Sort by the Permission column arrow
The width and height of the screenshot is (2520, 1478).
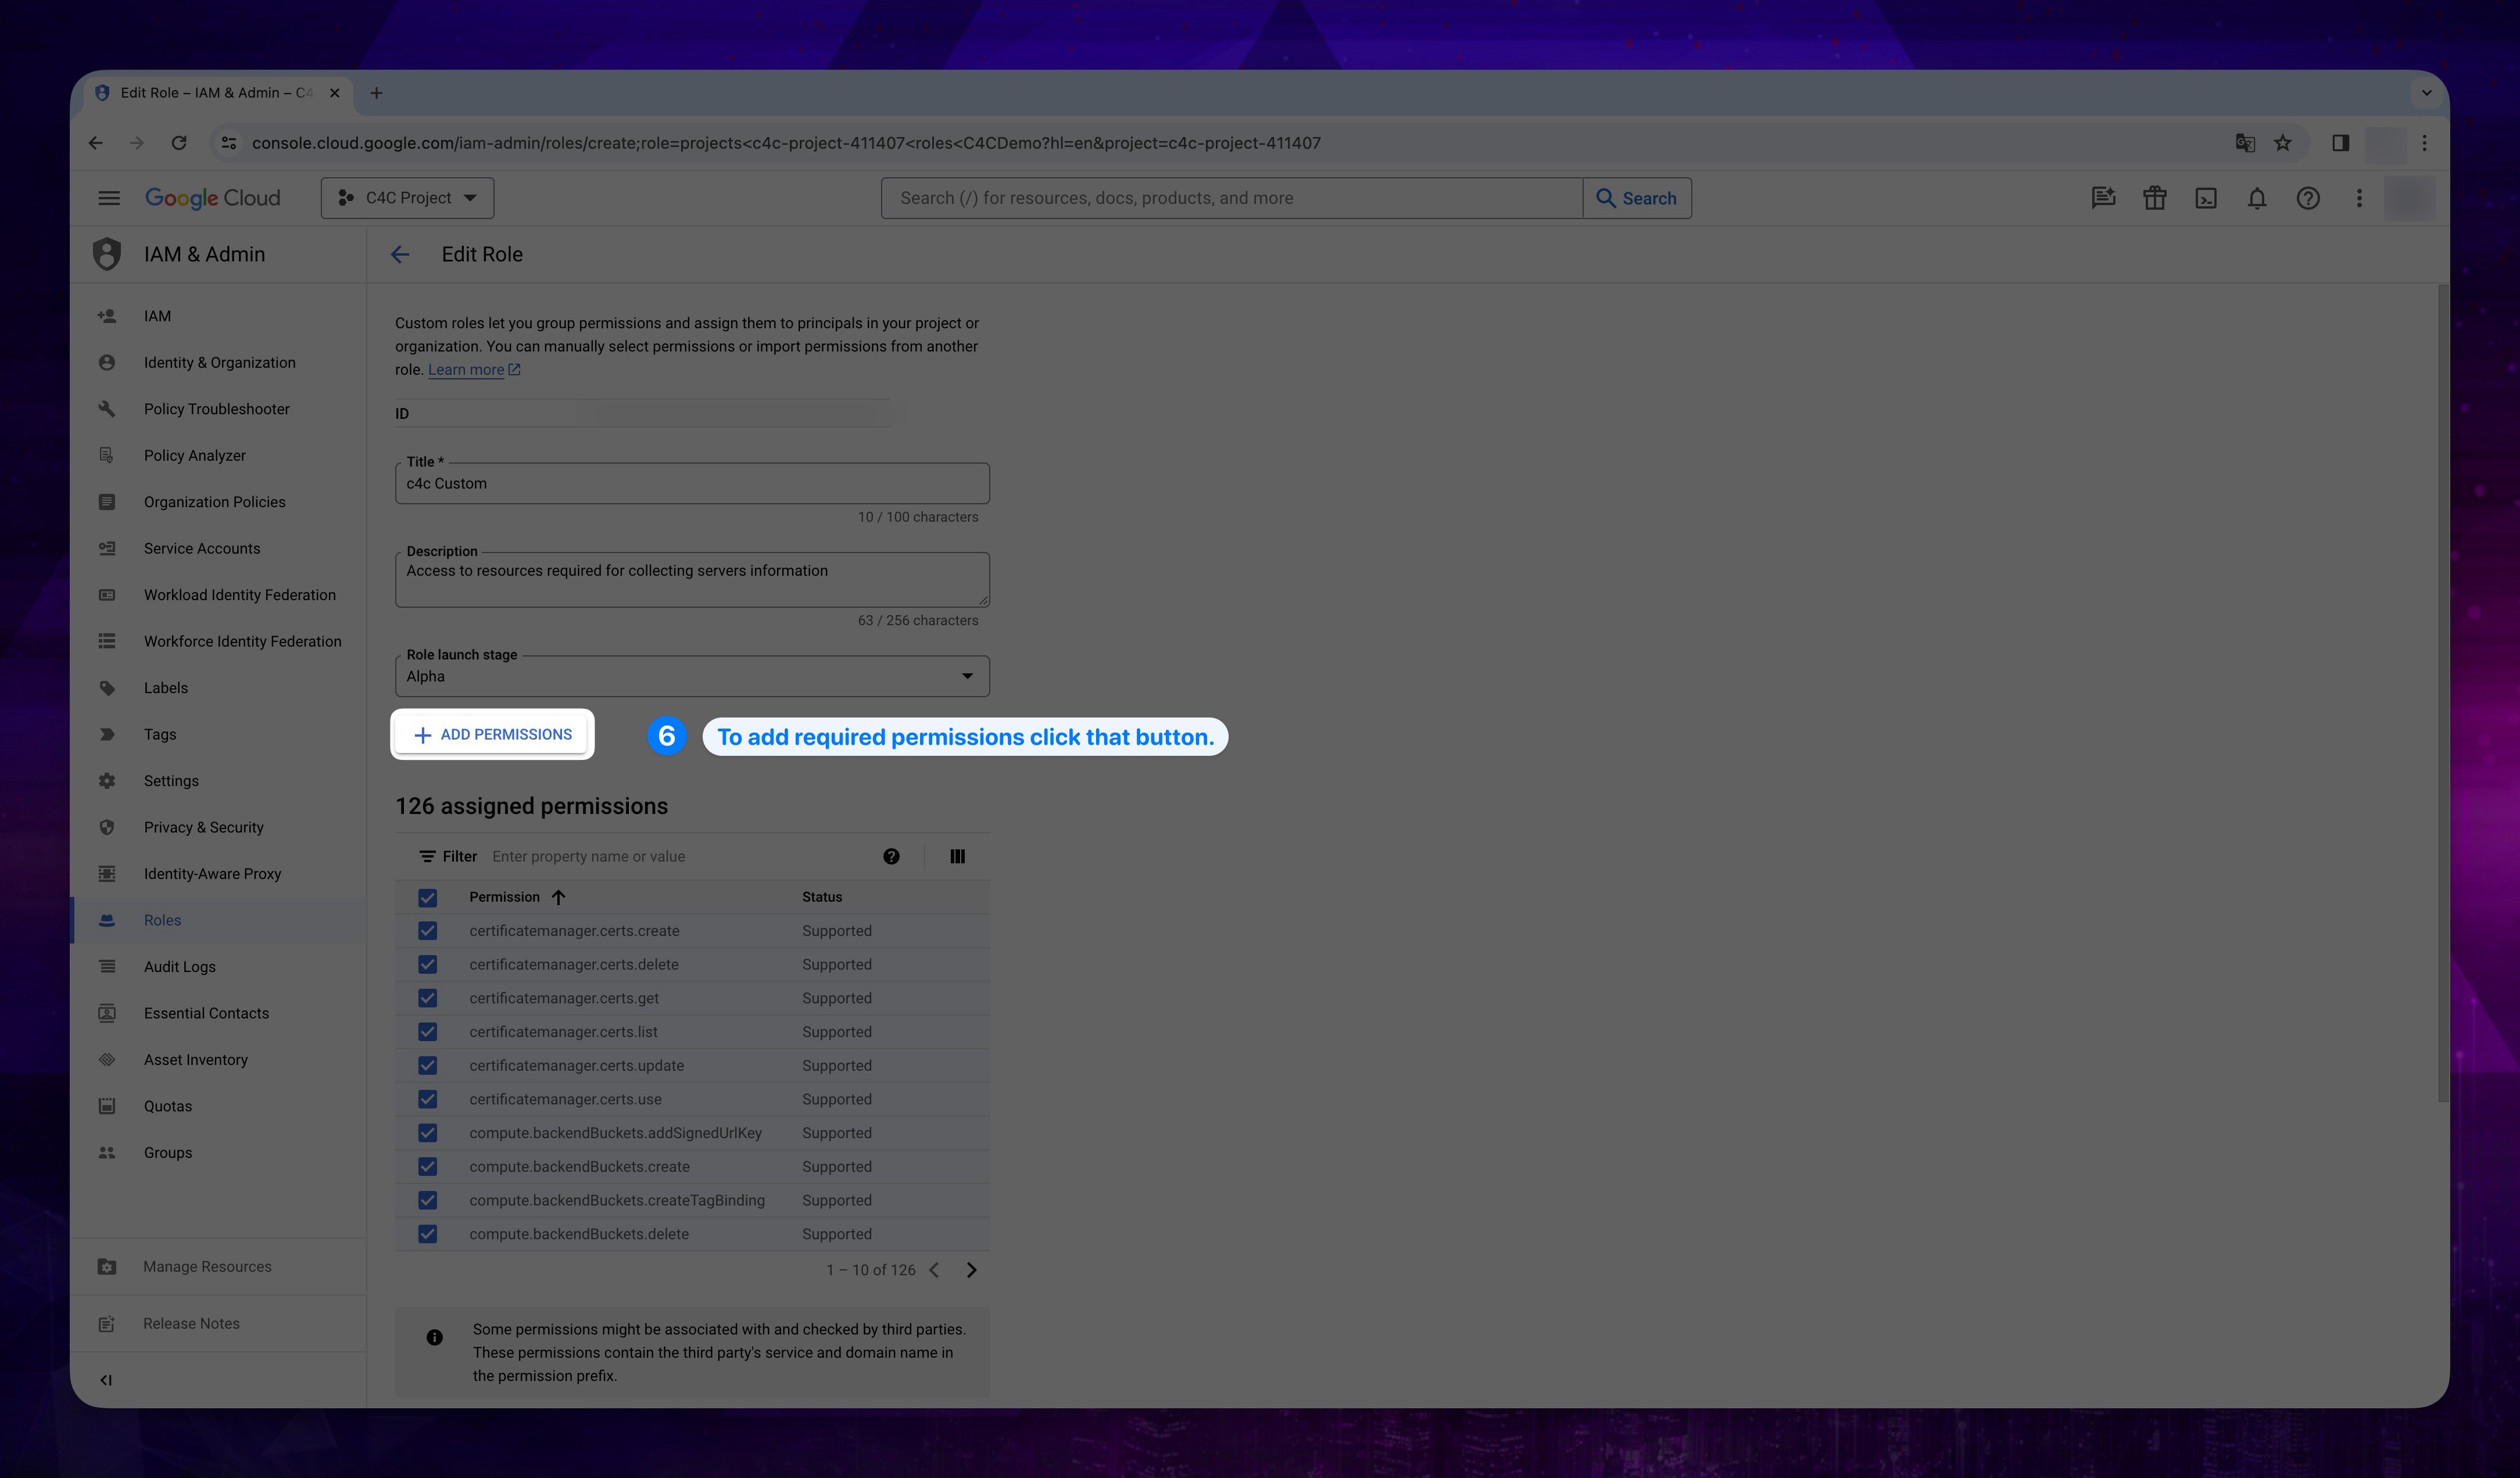[558, 898]
